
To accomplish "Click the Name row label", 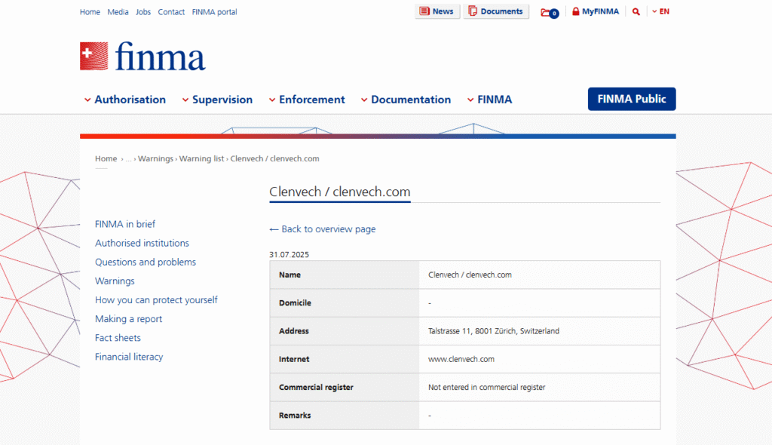I will pos(289,275).
